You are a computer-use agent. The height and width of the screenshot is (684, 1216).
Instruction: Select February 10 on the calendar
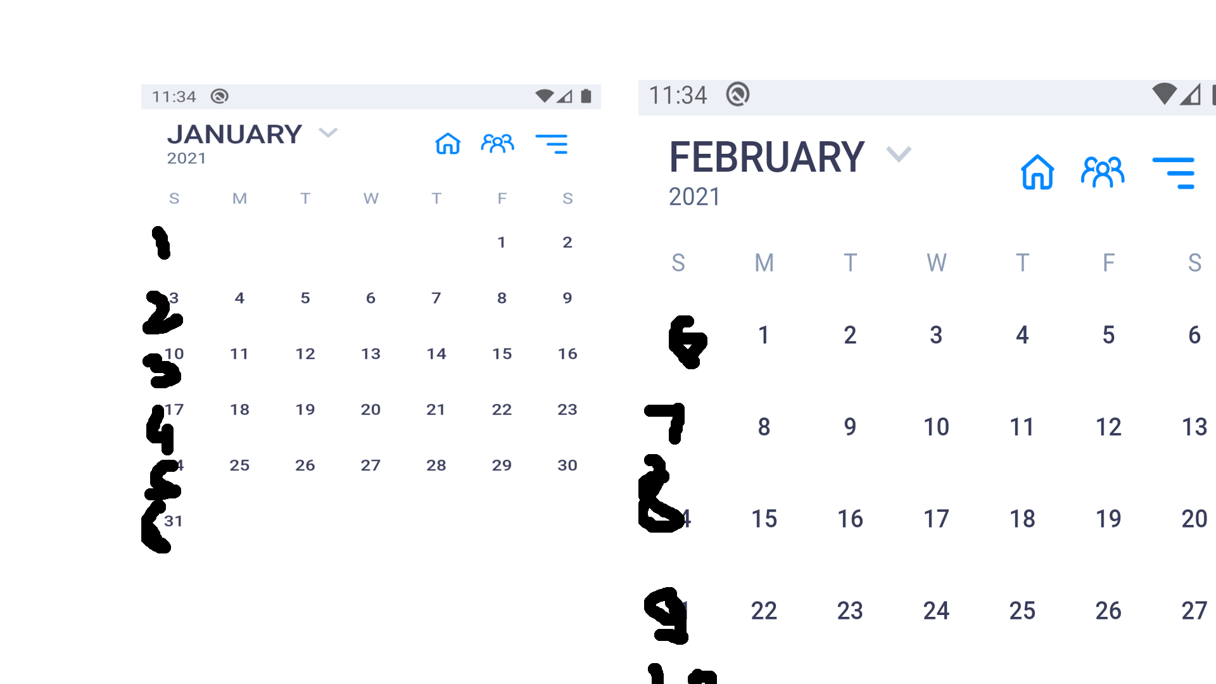pyautogui.click(x=935, y=426)
